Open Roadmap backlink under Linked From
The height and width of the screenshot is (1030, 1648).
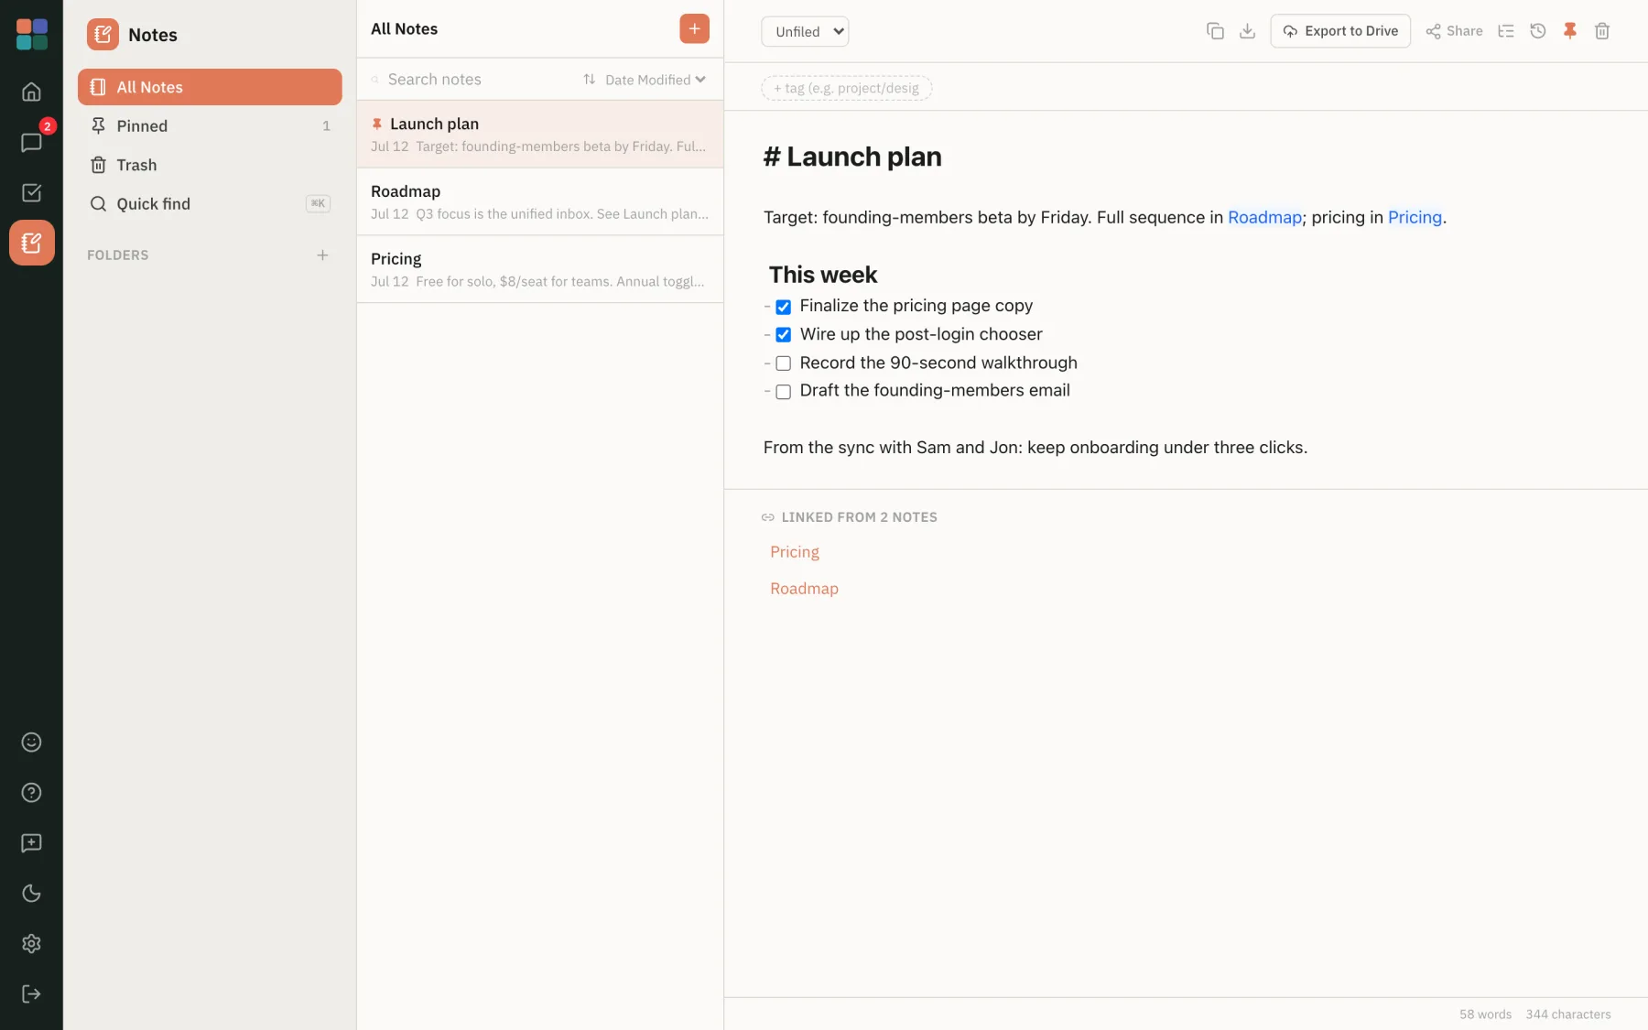click(804, 589)
